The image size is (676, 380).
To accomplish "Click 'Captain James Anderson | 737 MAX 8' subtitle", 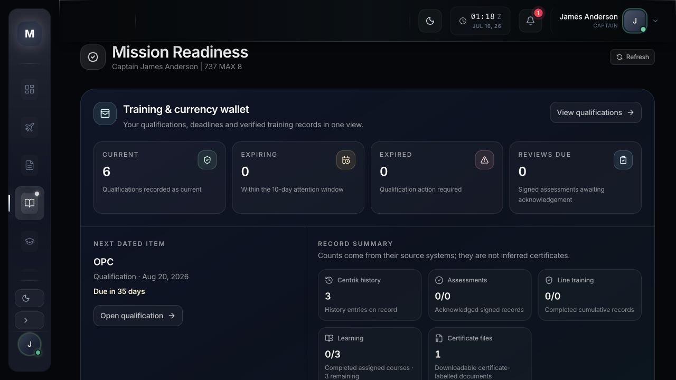I will point(177,66).
